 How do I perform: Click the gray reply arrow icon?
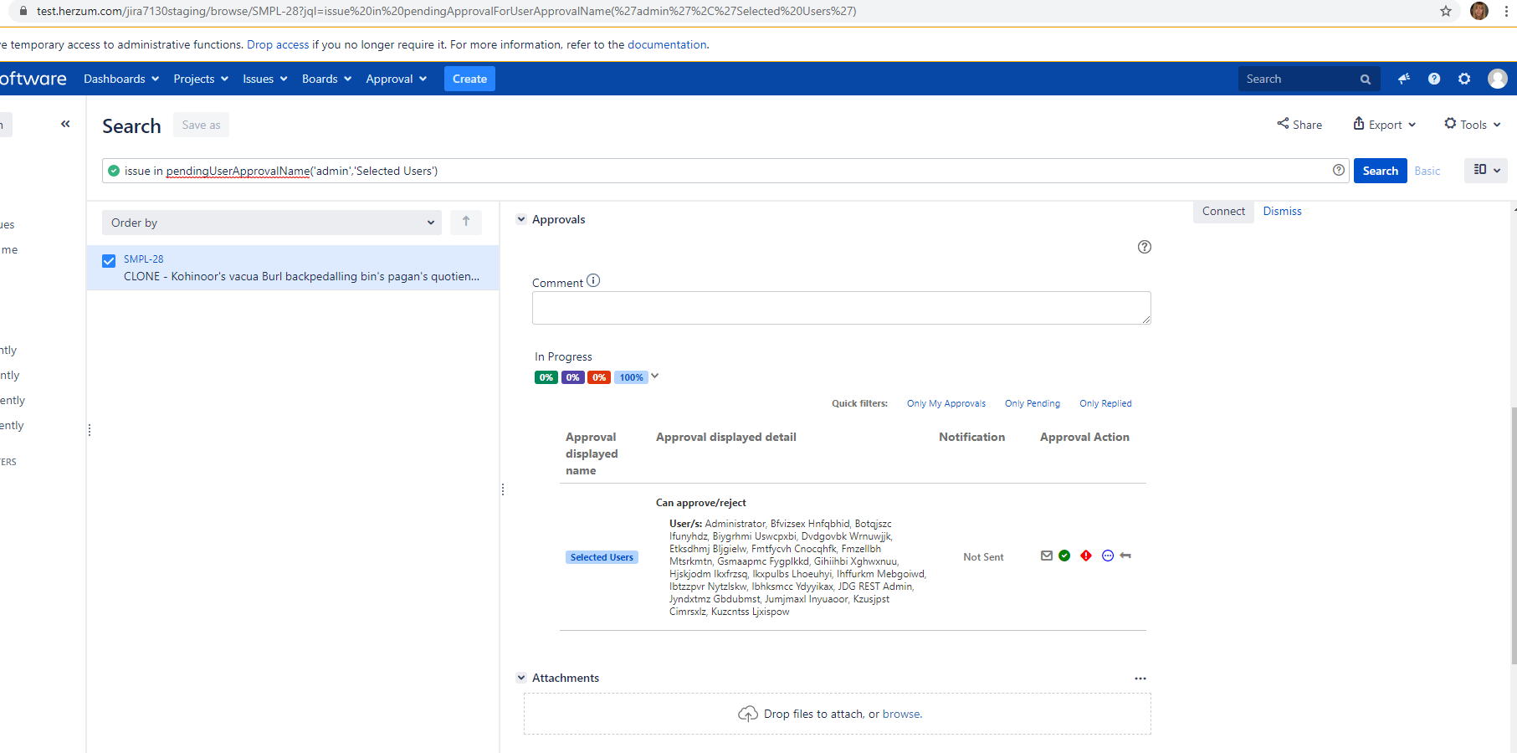coord(1125,556)
